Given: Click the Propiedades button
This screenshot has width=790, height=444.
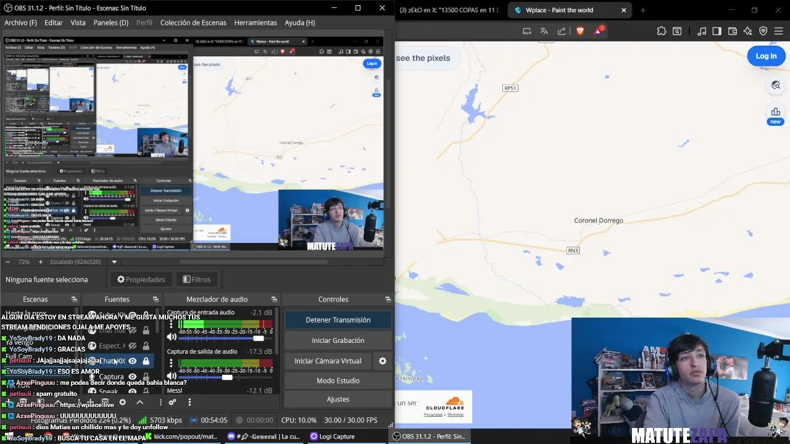Looking at the screenshot, I should [141, 279].
